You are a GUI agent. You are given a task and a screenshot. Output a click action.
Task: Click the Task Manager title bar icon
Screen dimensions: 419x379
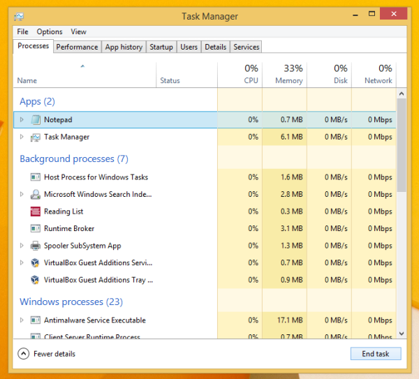[19, 17]
